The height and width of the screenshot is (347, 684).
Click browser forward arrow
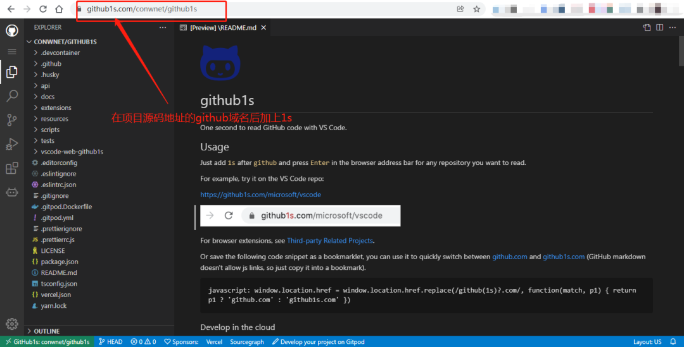[27, 9]
